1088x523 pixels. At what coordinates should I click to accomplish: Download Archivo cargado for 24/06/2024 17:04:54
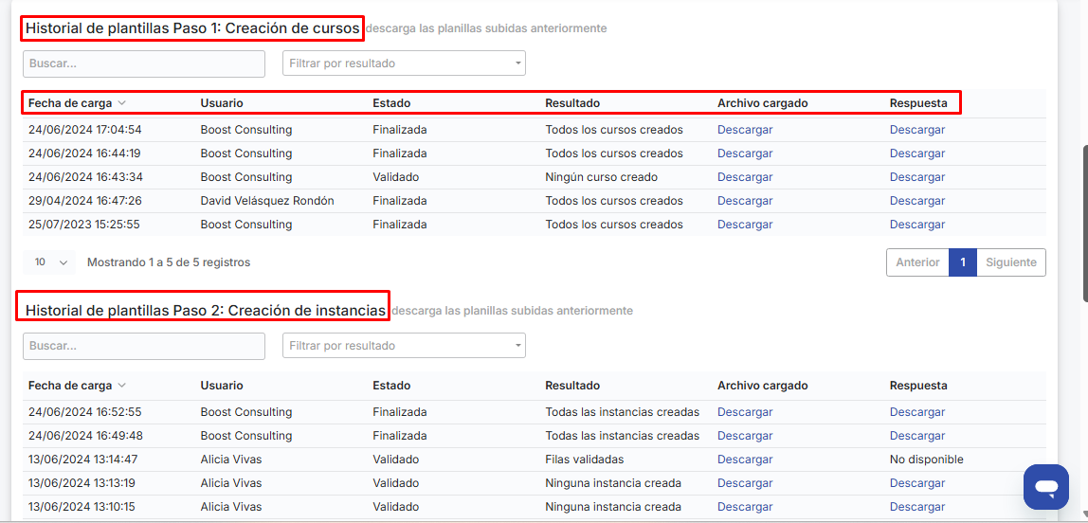[745, 130]
